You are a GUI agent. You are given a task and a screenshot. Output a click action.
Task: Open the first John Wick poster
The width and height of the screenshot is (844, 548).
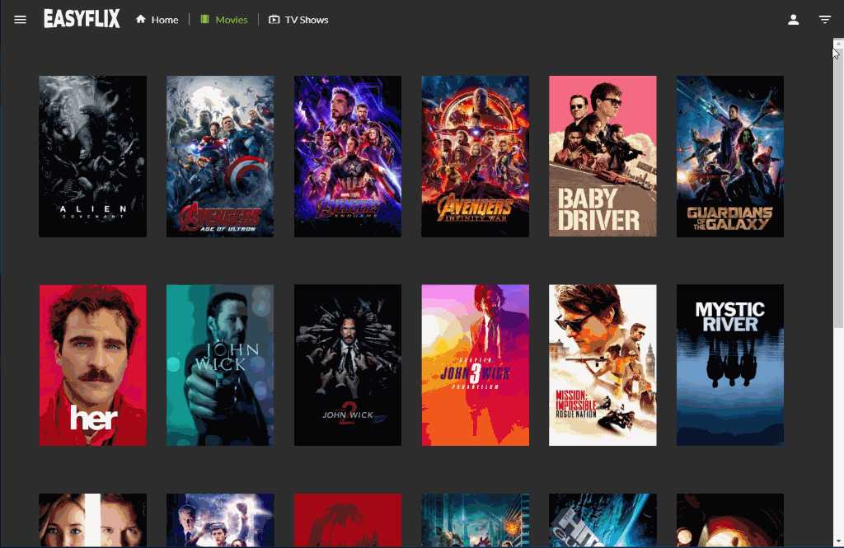click(x=220, y=365)
